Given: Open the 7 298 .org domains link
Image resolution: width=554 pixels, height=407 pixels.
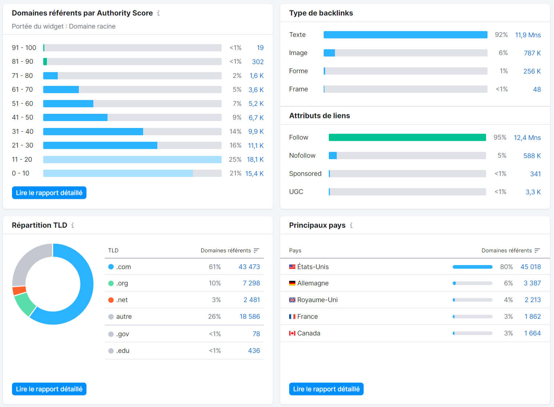Looking at the screenshot, I should (x=251, y=283).
